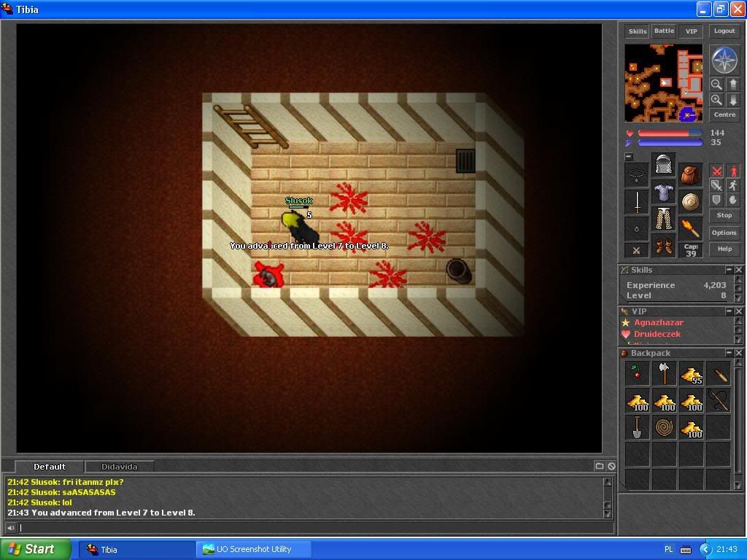Select the sword in the weapon hand slot

click(637, 201)
